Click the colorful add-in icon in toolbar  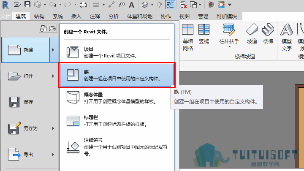(x=211, y=5)
